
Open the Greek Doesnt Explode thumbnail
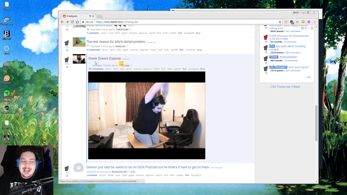coord(79,59)
